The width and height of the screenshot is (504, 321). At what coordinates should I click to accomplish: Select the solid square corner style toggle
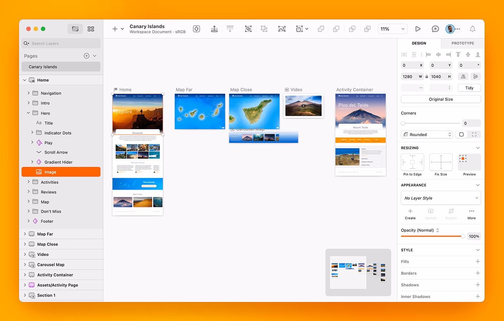pos(461,135)
